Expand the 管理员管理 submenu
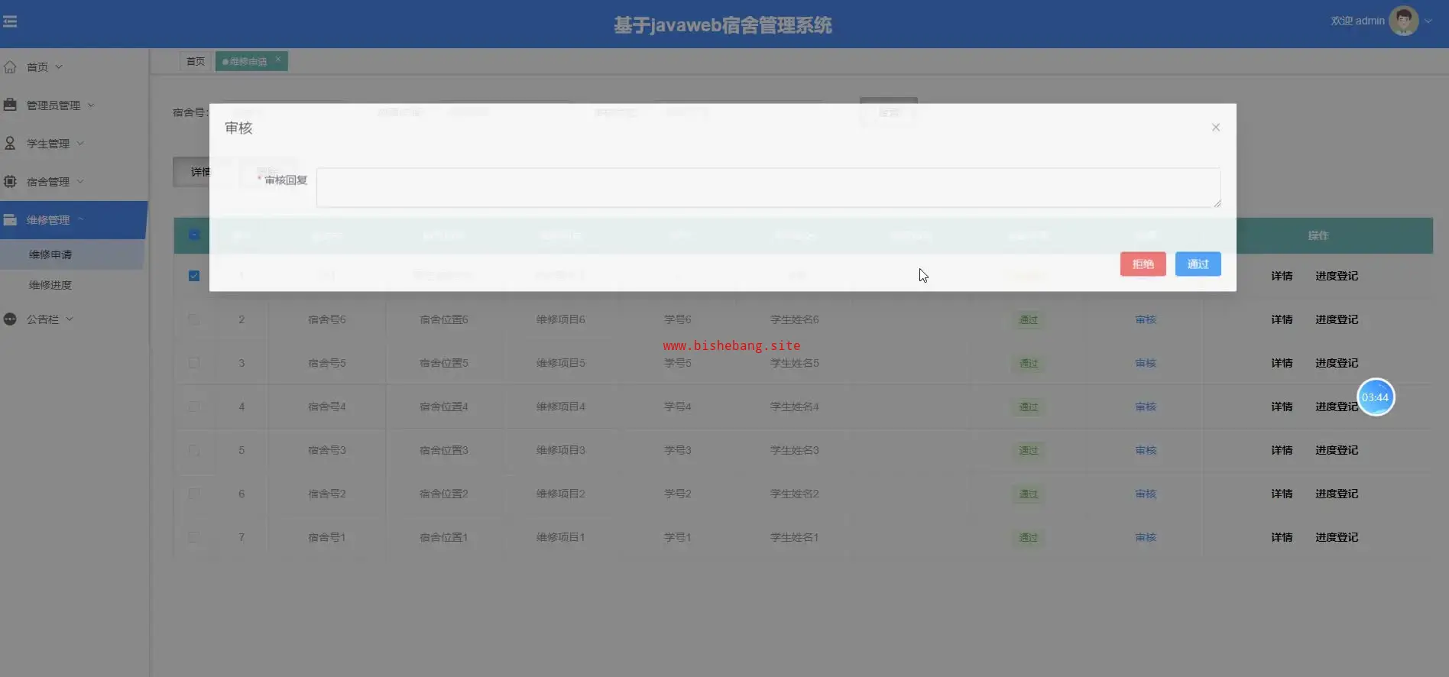This screenshot has width=1449, height=677. [60, 105]
